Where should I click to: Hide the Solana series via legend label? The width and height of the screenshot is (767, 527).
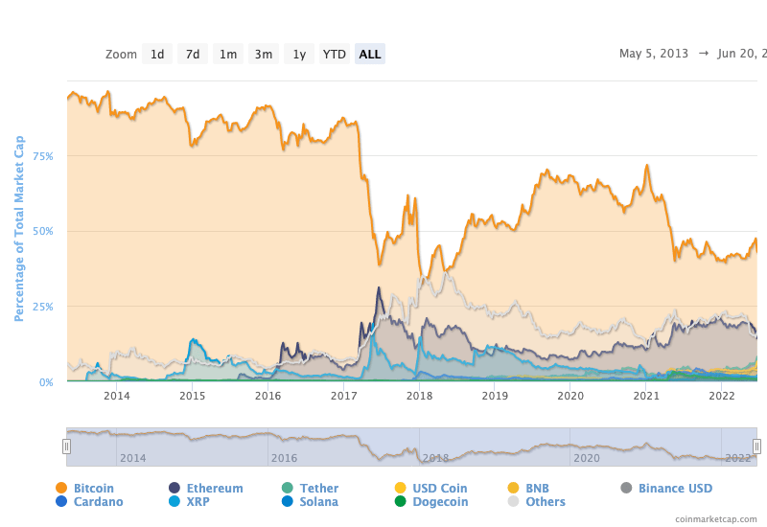point(318,501)
